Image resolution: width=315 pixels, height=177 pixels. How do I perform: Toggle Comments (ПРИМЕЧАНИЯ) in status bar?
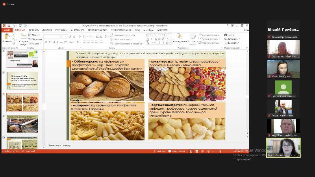tap(176, 151)
